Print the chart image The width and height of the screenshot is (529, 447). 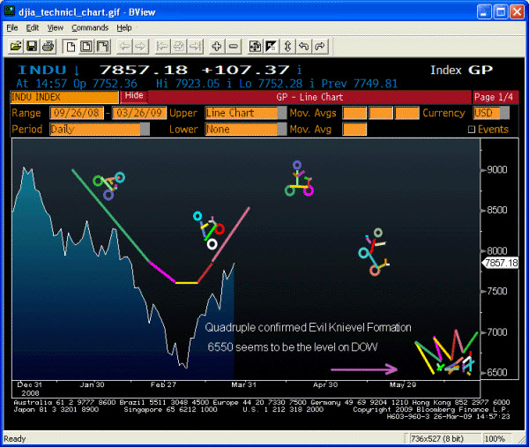[x=48, y=45]
